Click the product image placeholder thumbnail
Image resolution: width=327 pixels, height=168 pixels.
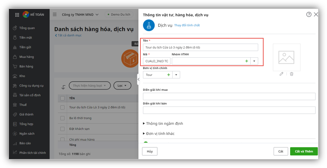[286, 57]
